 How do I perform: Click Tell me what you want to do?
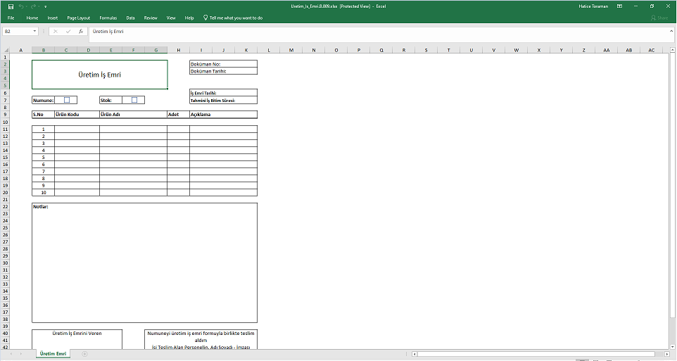pyautogui.click(x=235, y=18)
